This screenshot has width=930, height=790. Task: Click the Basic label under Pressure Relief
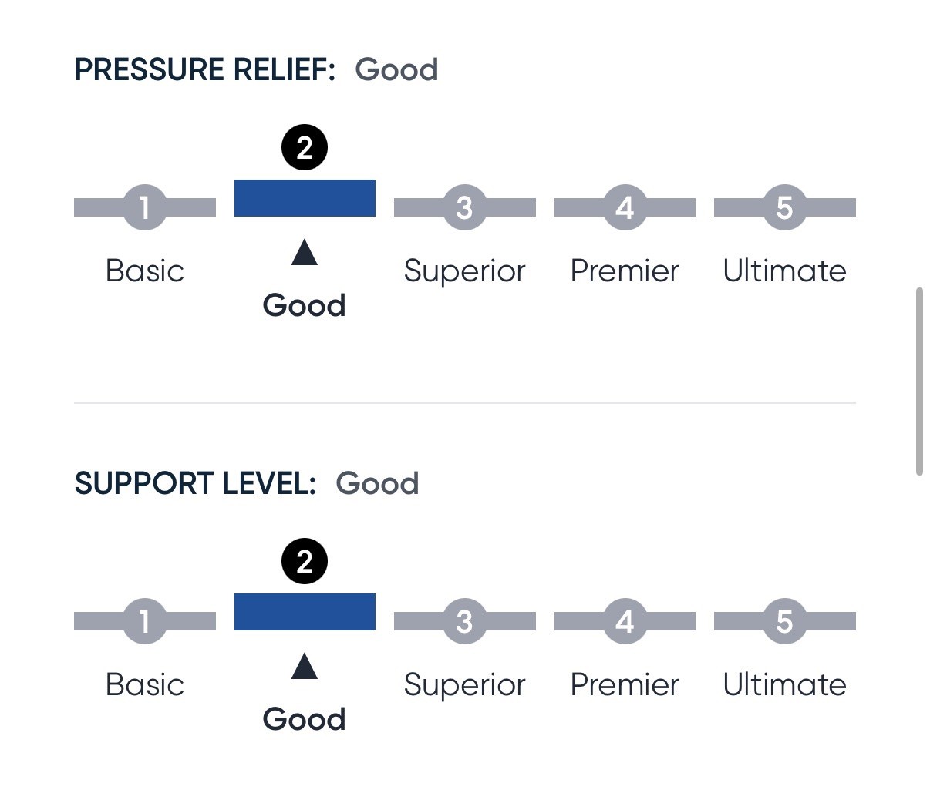point(145,271)
